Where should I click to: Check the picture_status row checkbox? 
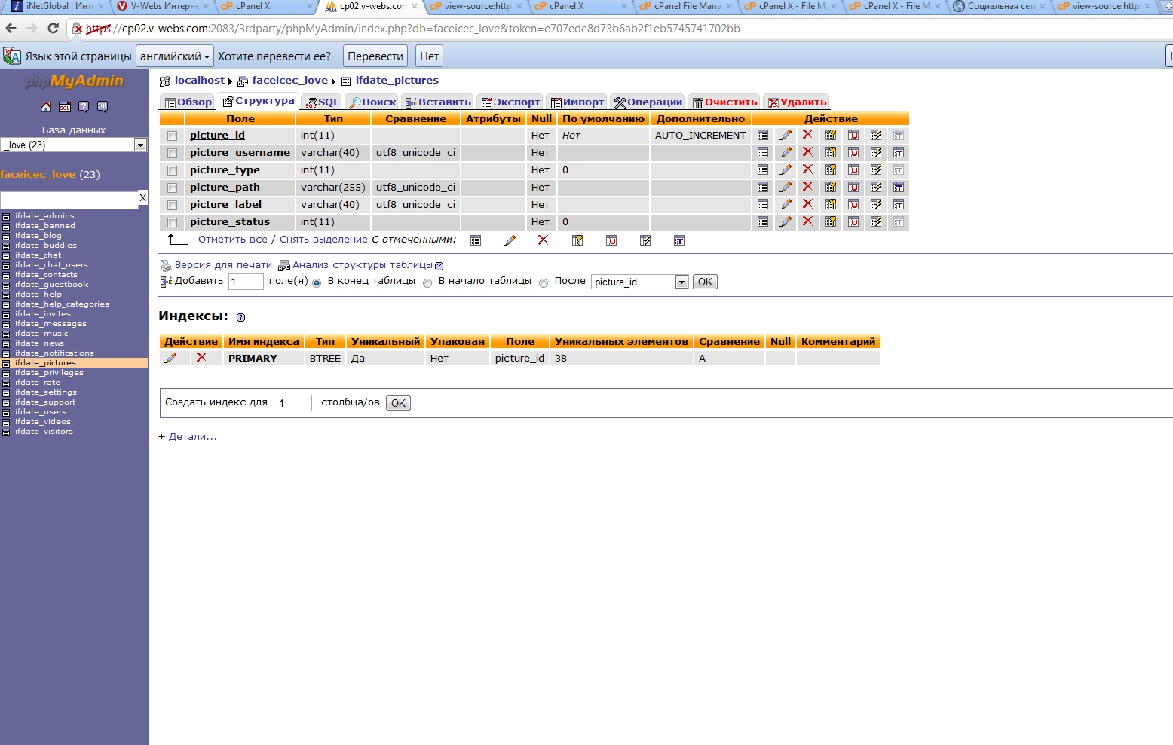[x=172, y=223]
